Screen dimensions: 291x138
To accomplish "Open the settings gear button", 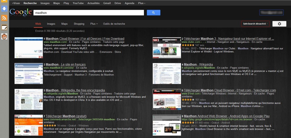I will click(279, 24).
